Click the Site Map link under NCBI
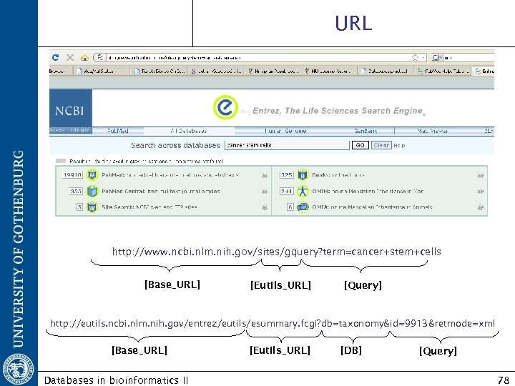This screenshot has height=386, width=515. 80,130
